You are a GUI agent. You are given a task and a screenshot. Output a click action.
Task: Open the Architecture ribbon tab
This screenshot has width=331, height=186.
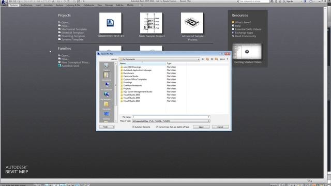(x=26, y=5)
